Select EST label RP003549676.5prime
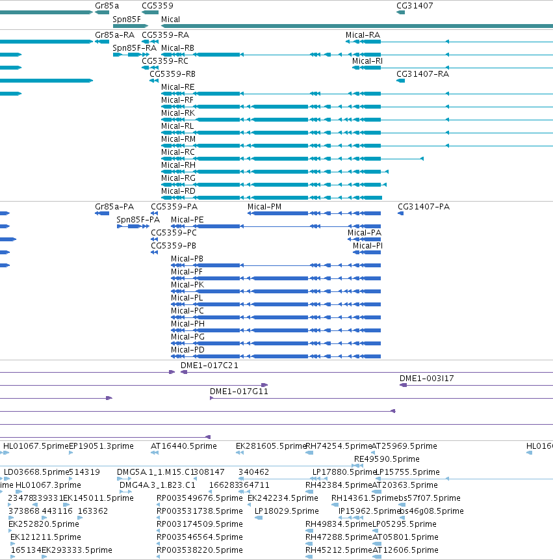Viewport: 553px width, 560px height. [199, 498]
